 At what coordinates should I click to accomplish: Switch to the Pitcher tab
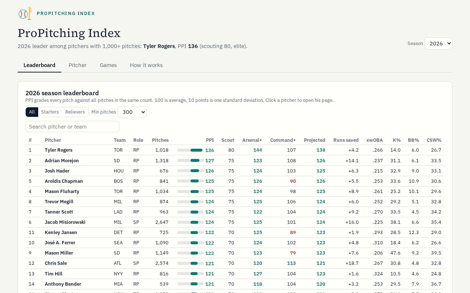[77, 65]
